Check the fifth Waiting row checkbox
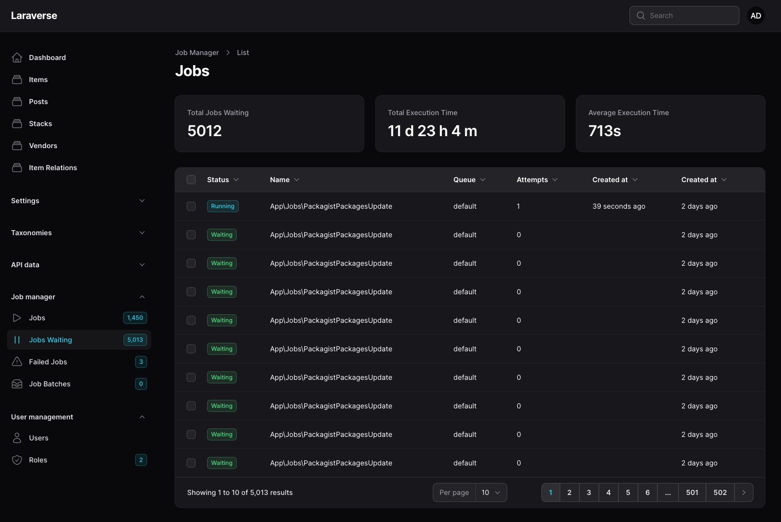The image size is (781, 522). (x=191, y=349)
